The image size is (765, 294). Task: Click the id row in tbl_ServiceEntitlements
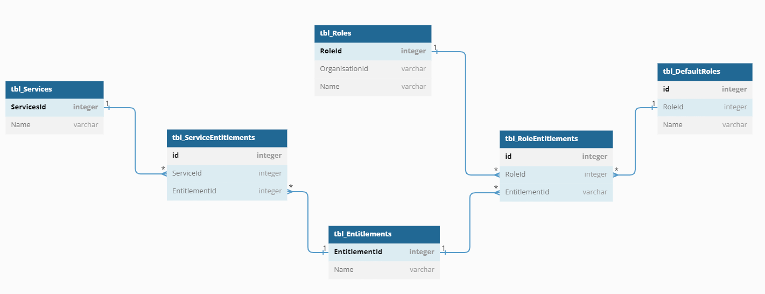click(x=227, y=156)
